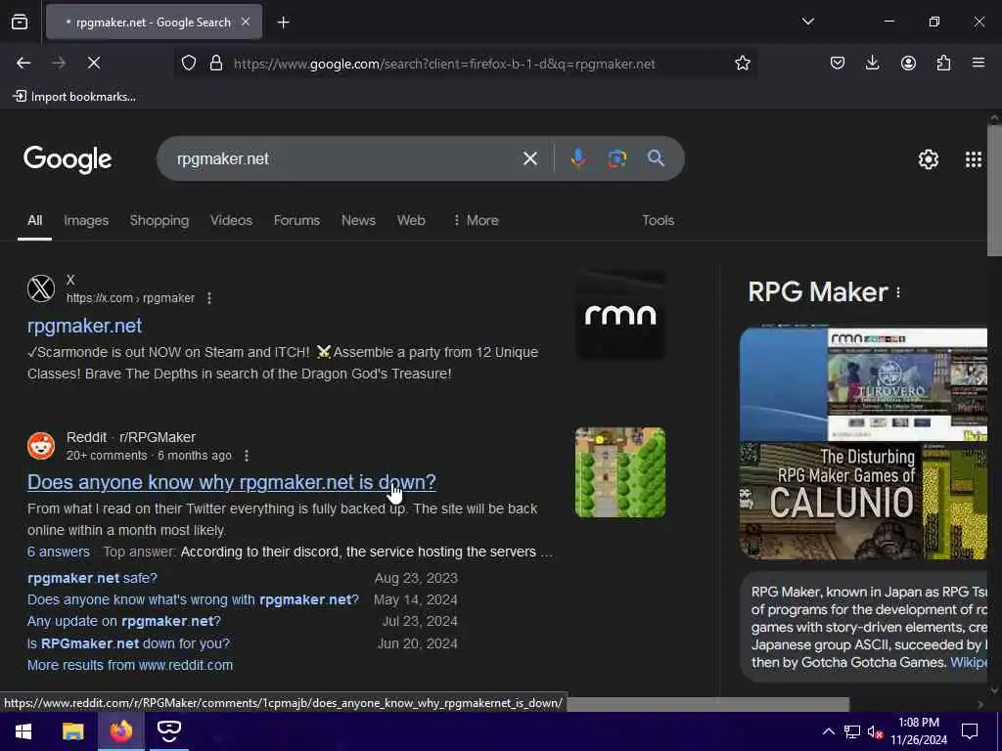Stop loading the current page

(x=94, y=63)
